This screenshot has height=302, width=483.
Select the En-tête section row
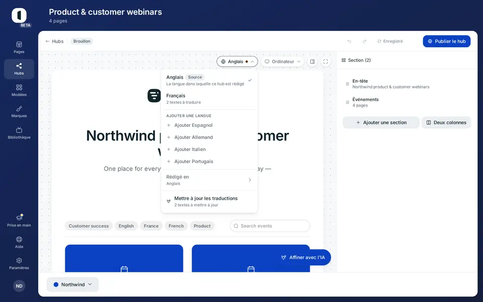coord(407,84)
